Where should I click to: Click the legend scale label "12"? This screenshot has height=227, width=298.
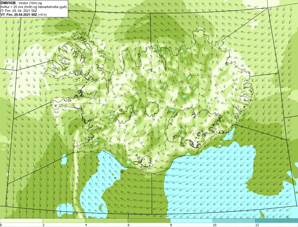click(x=257, y=225)
